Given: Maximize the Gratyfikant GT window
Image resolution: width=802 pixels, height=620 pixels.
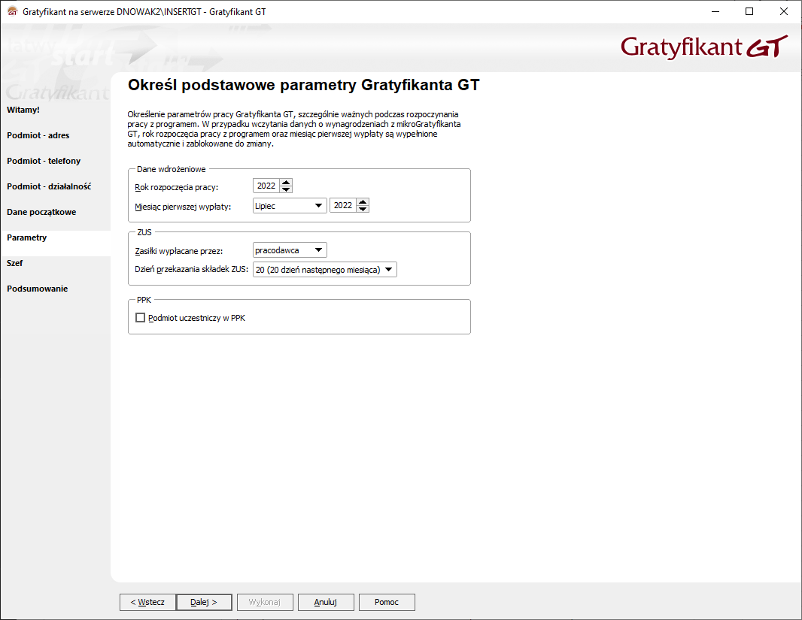Looking at the screenshot, I should 749,11.
